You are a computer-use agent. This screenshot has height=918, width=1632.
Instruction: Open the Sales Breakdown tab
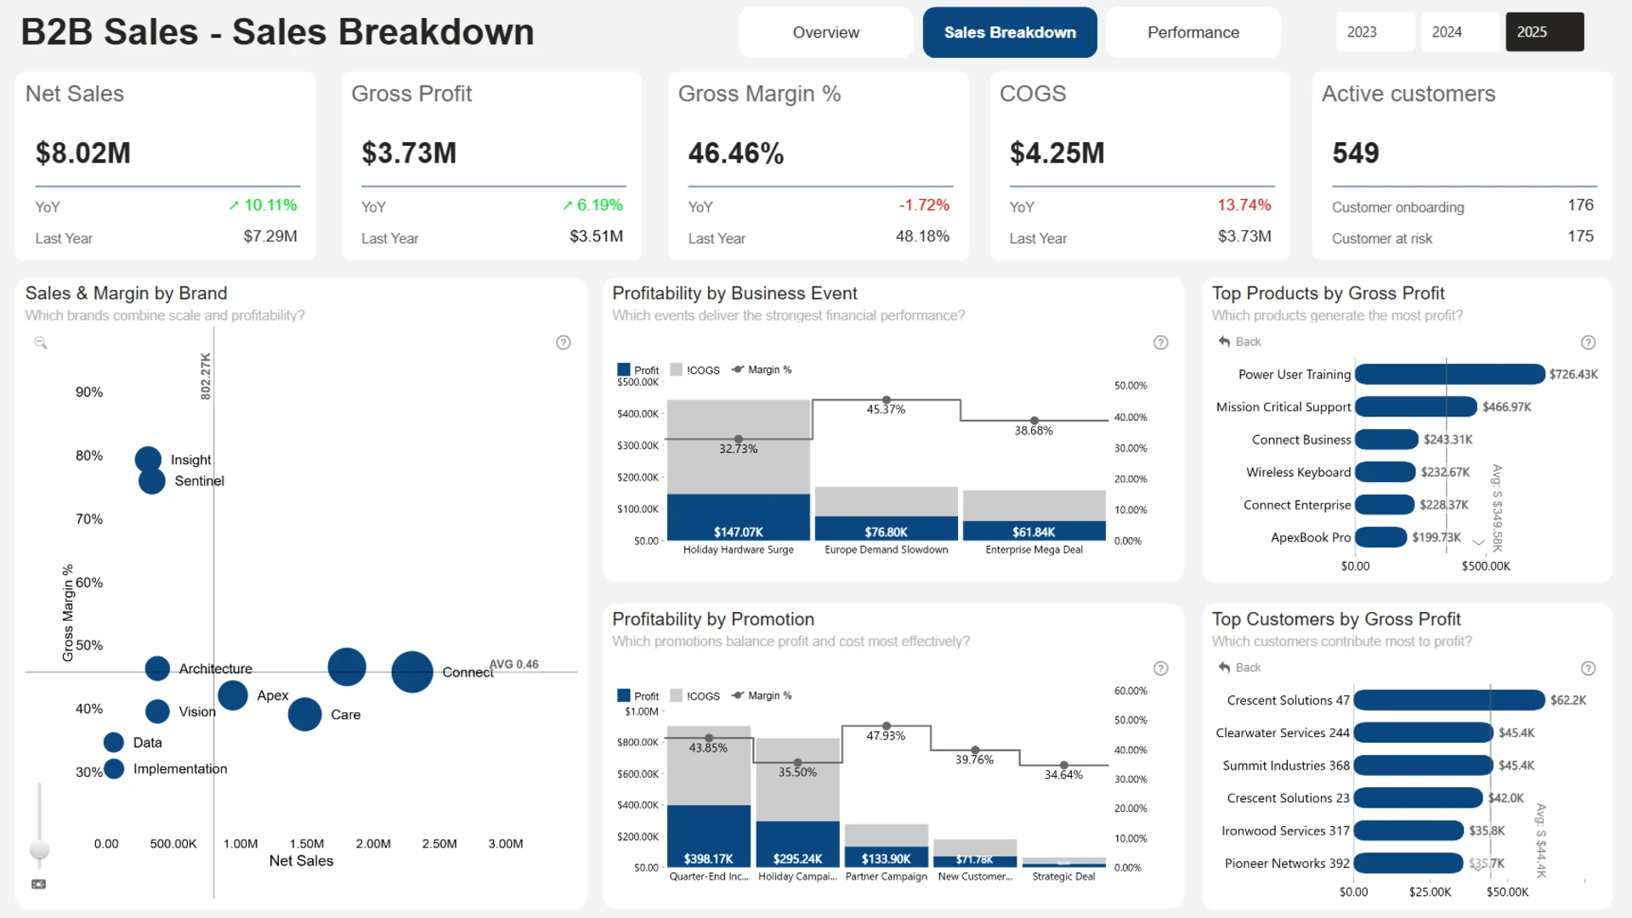[1010, 32]
